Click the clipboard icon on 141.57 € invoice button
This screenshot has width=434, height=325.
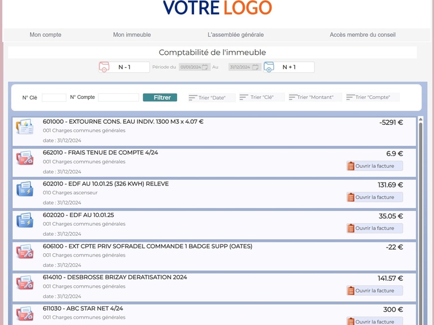[x=351, y=291]
